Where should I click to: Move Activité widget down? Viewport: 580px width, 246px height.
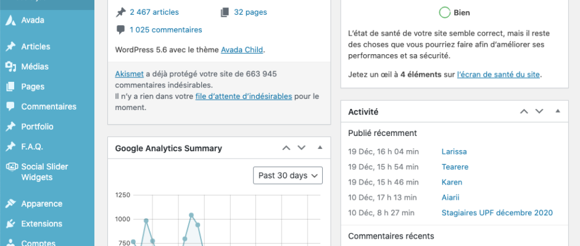(x=539, y=111)
